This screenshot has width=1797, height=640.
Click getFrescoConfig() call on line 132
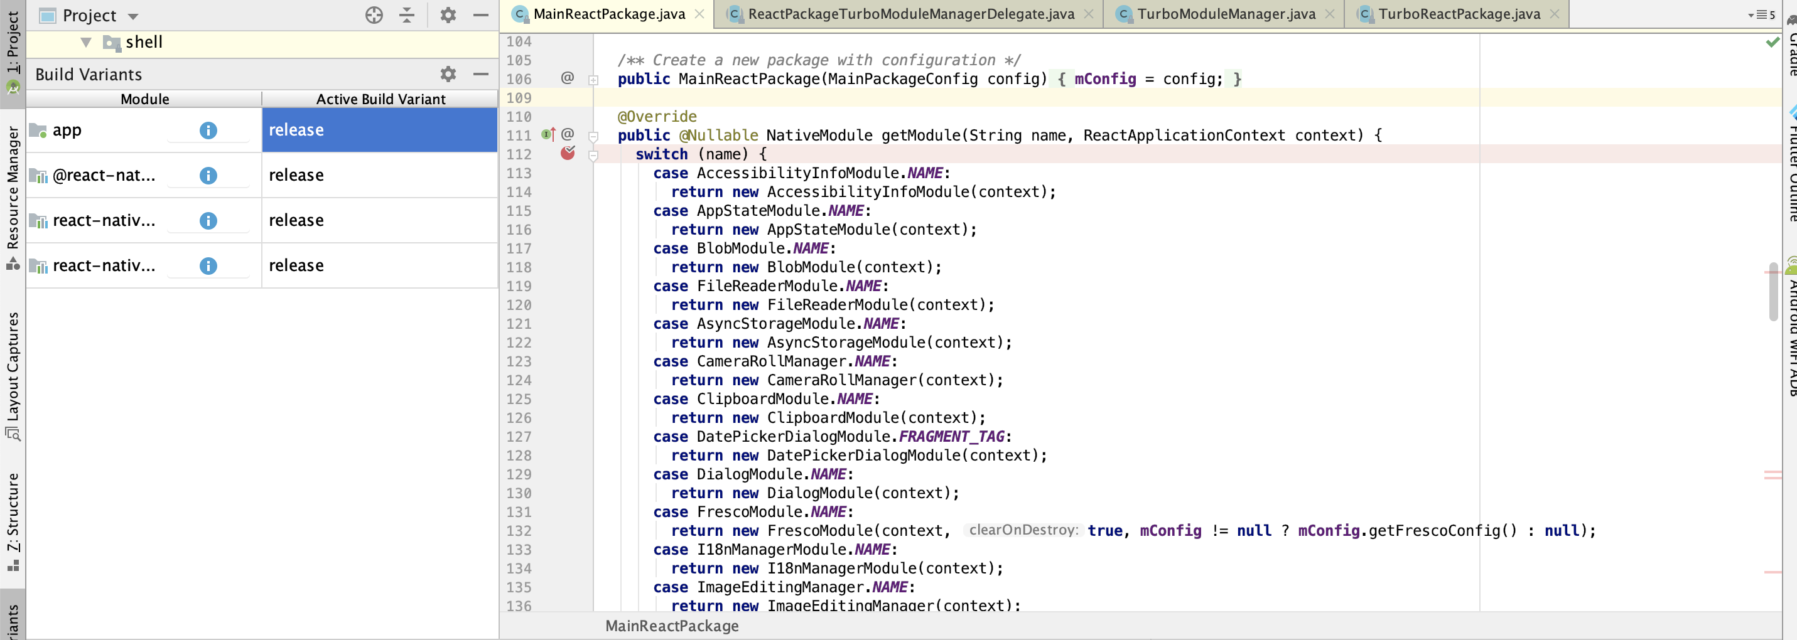click(1443, 531)
